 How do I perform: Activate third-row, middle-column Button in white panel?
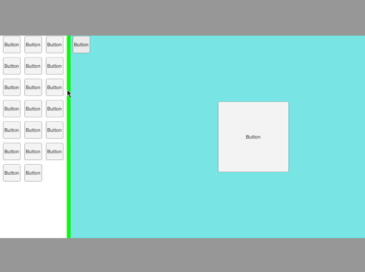(33, 88)
